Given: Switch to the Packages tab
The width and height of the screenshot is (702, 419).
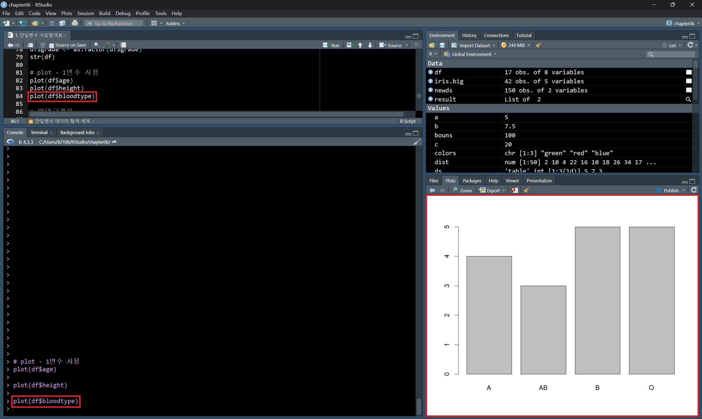Looking at the screenshot, I should coord(472,181).
